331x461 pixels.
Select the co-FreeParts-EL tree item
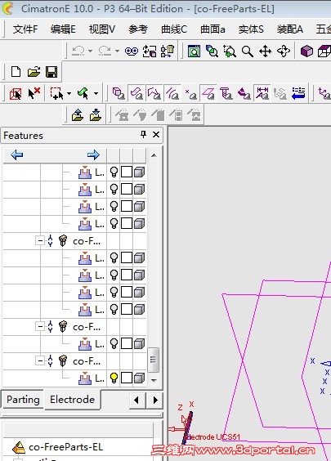pyautogui.click(x=66, y=447)
